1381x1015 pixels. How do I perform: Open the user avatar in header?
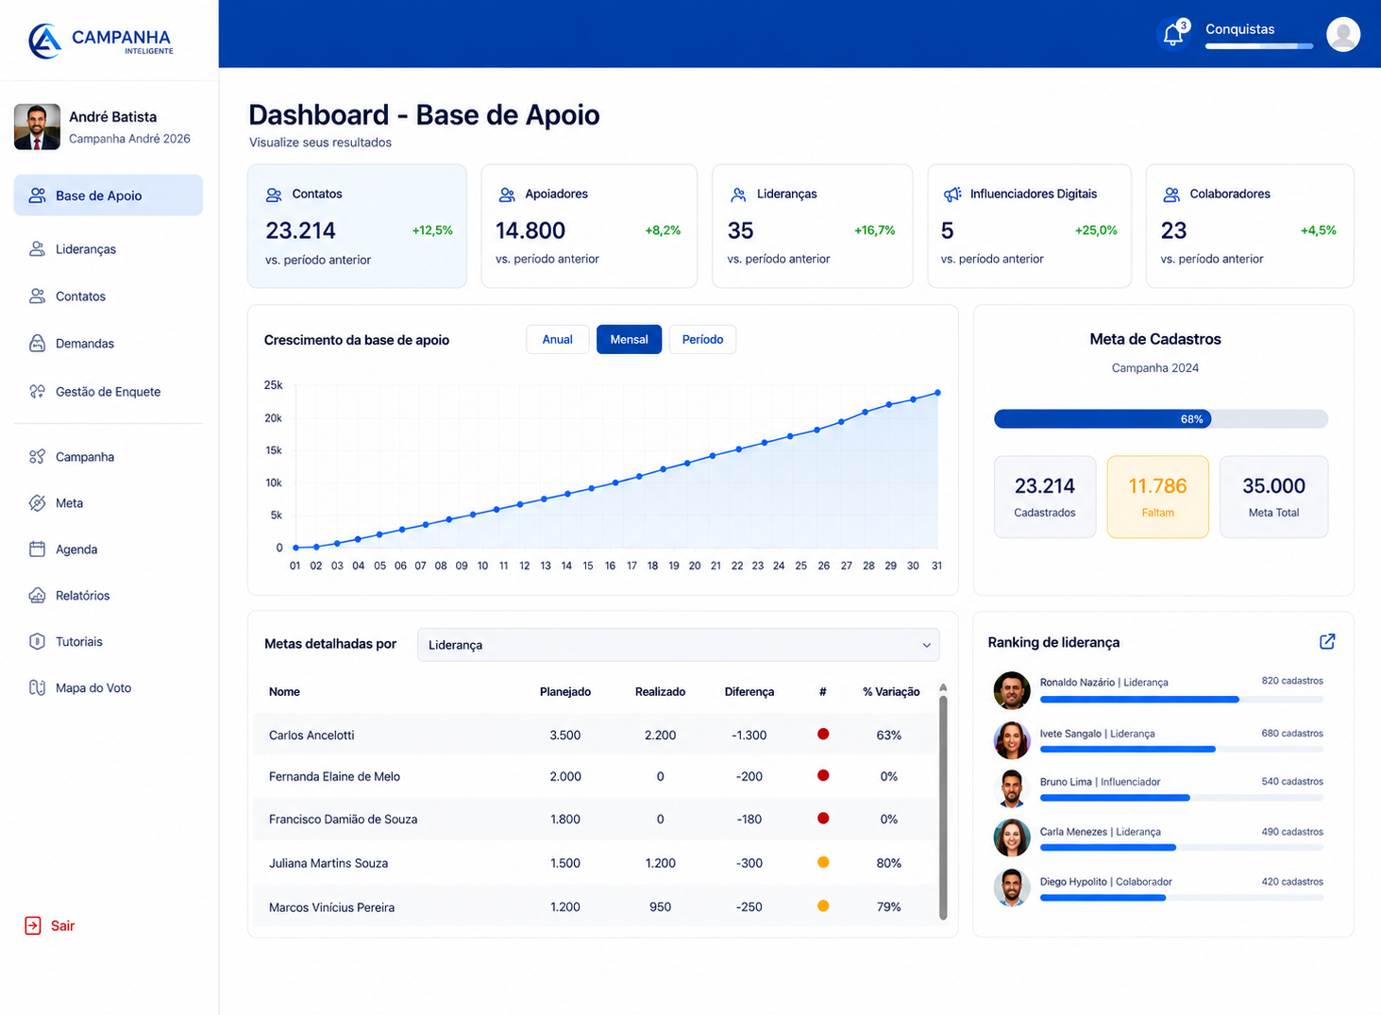tap(1342, 34)
